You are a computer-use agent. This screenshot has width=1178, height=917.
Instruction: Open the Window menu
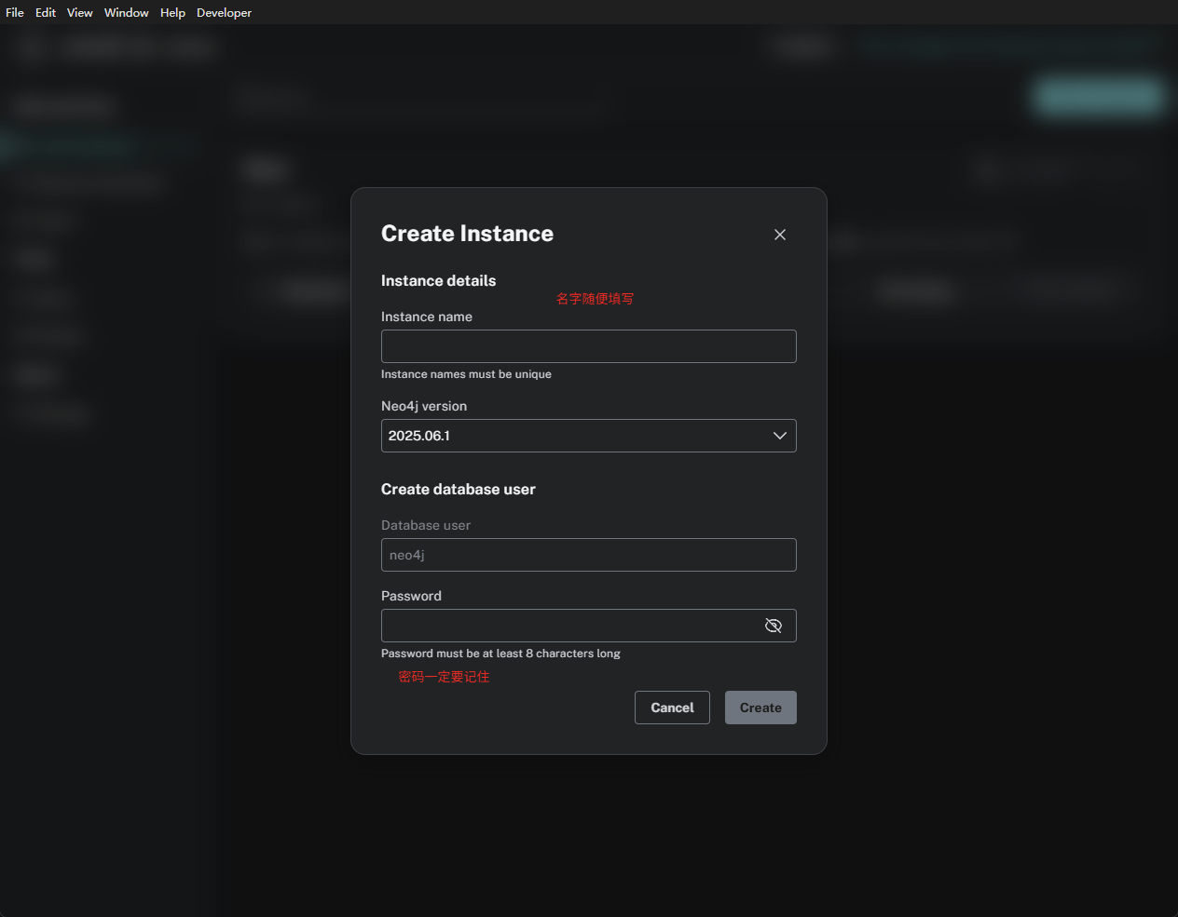pyautogui.click(x=127, y=13)
